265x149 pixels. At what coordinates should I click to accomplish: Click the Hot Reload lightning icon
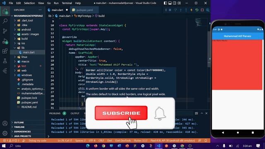(x=191, y=10)
